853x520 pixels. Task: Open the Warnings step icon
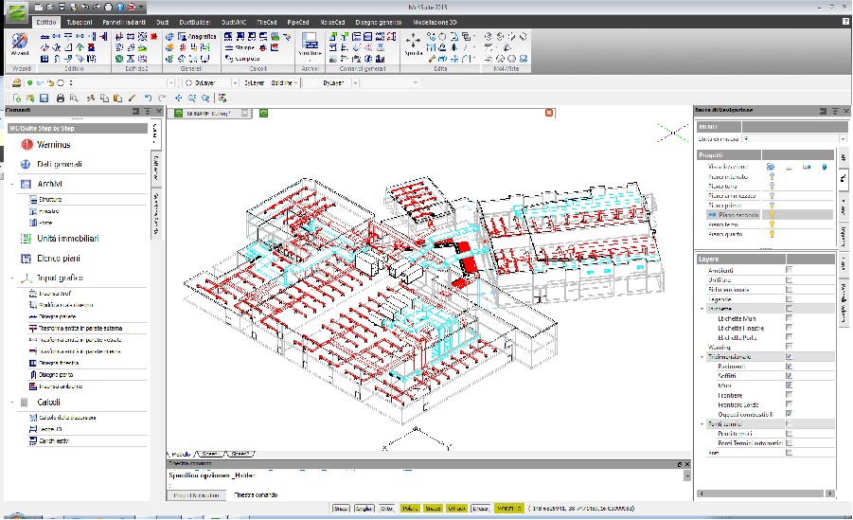click(x=27, y=144)
